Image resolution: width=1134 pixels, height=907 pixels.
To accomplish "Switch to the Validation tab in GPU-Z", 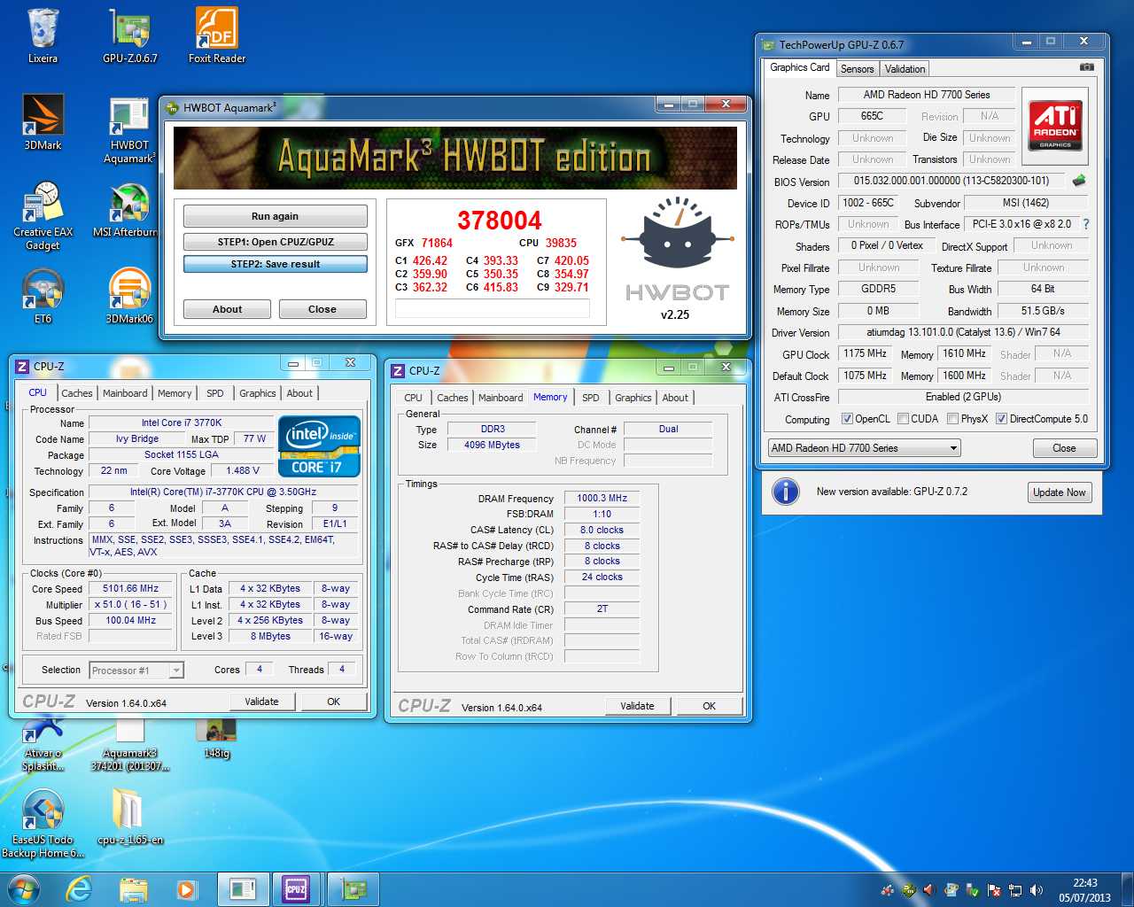I will pos(905,69).
